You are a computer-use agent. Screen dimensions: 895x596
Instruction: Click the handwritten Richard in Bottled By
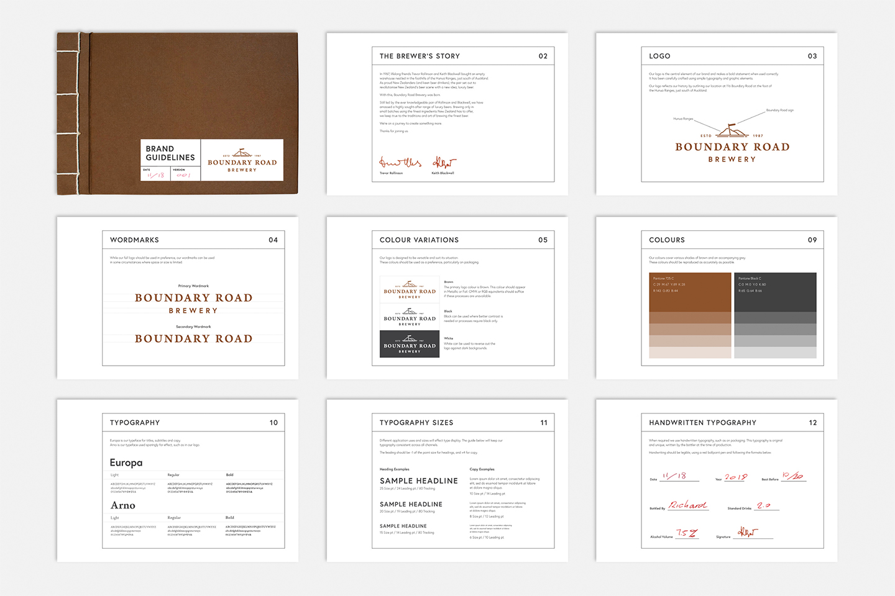[x=688, y=505]
